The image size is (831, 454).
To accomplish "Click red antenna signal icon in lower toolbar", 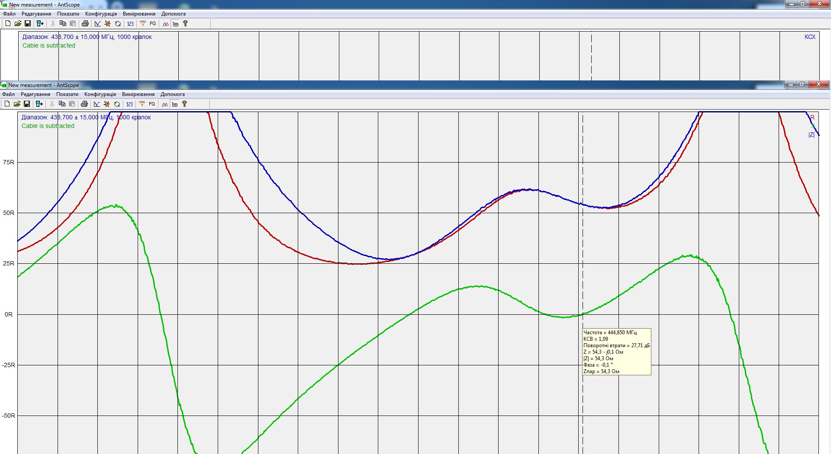I will (x=142, y=104).
